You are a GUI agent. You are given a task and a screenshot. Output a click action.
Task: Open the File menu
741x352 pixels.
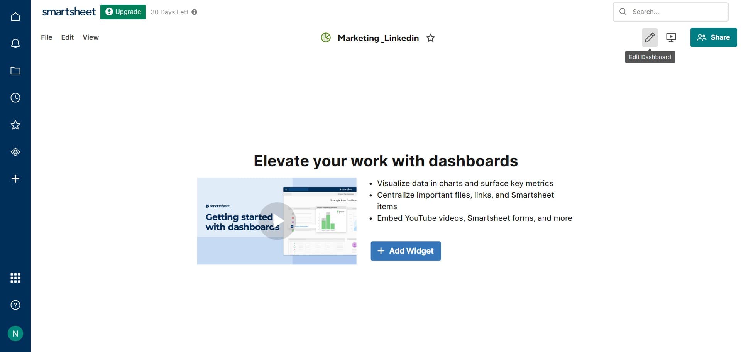click(x=46, y=37)
